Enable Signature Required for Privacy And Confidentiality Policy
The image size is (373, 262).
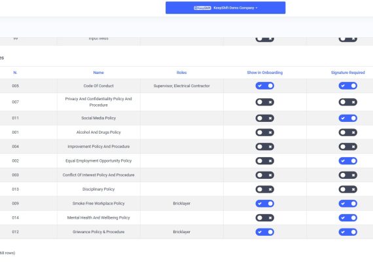point(347,102)
